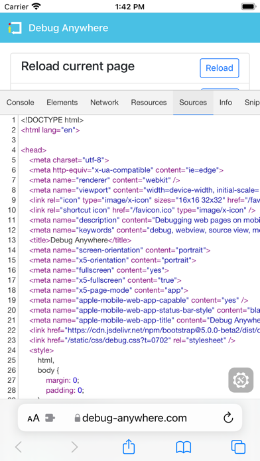Tap the Debug Anywhere header title
Viewport: 260px width, 461px height.
point(68,28)
